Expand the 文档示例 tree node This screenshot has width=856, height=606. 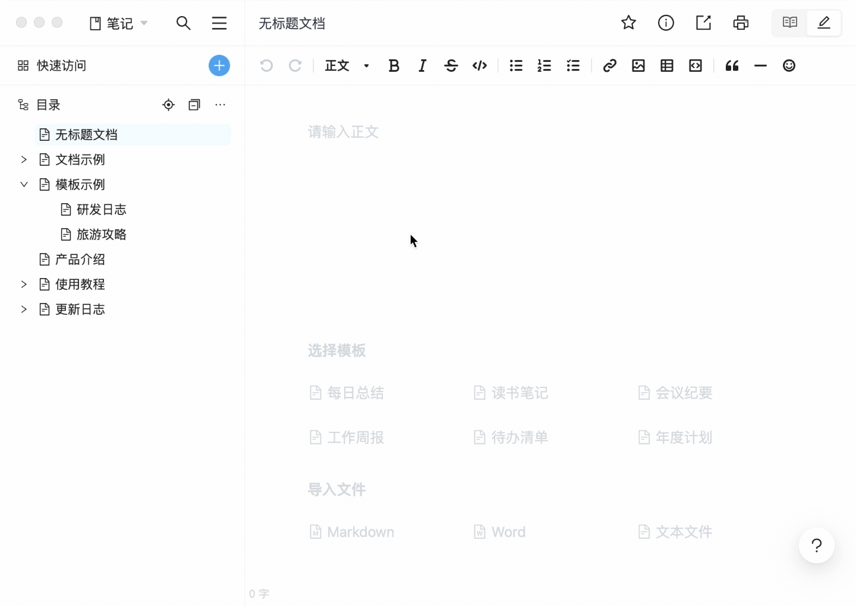[x=24, y=159]
